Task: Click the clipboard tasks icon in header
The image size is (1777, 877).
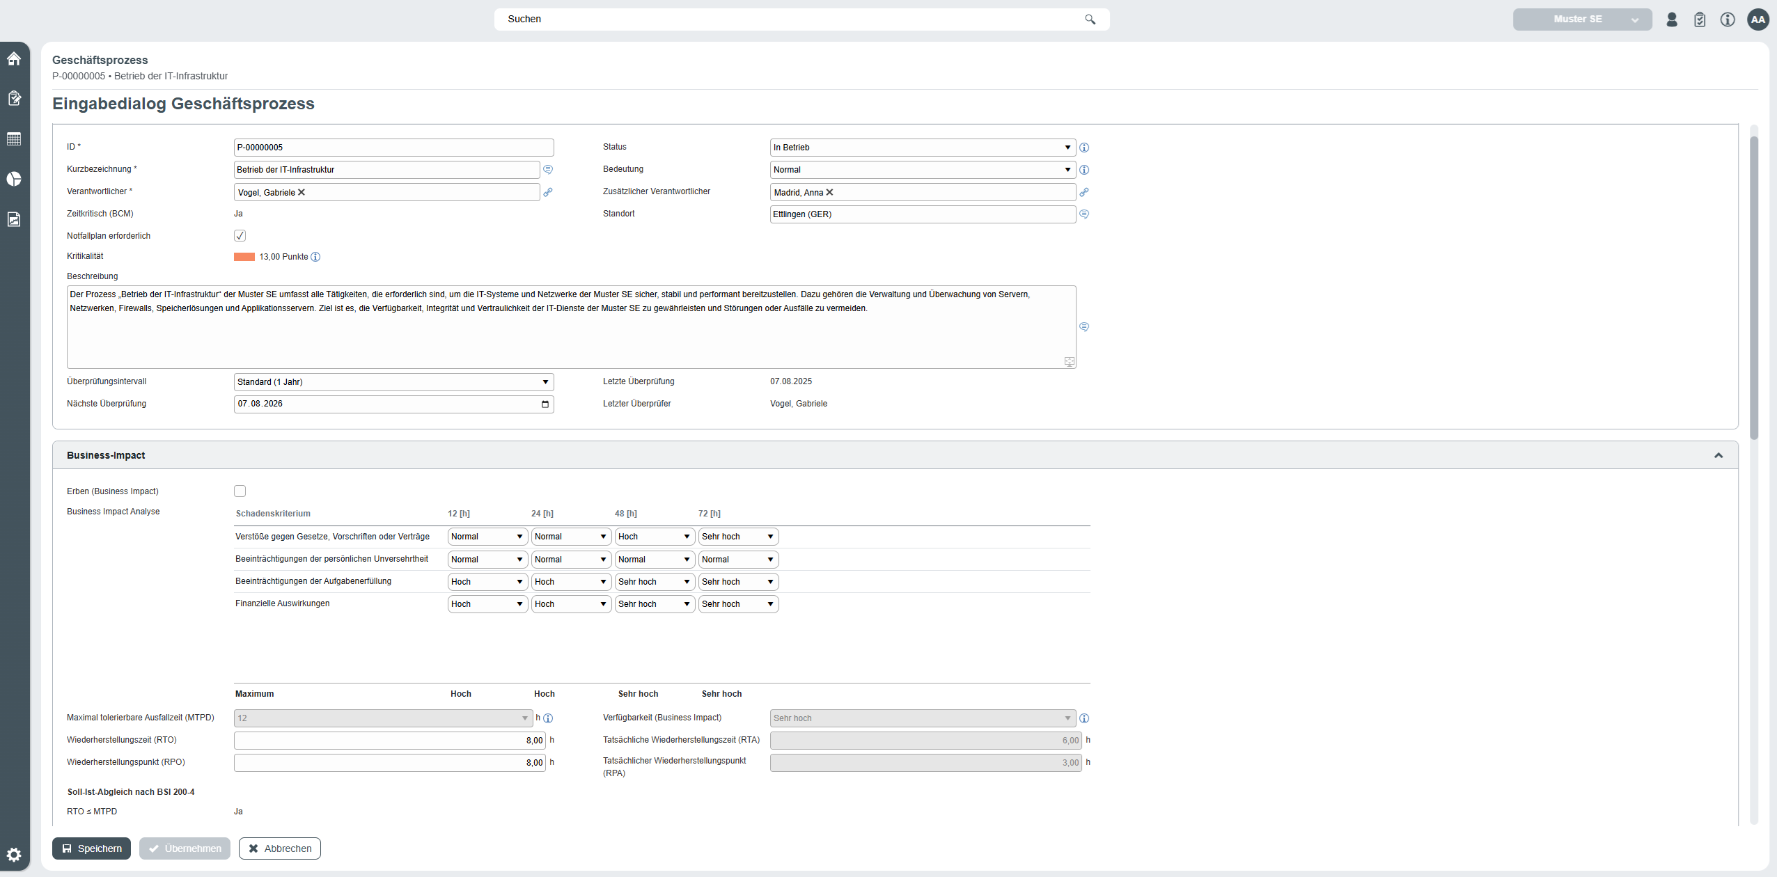Action: (1700, 19)
